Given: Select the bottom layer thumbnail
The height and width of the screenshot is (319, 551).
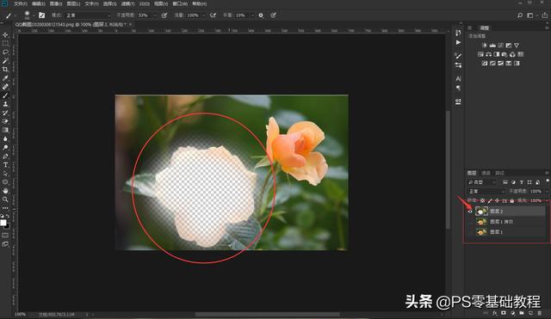Looking at the screenshot, I should pyautogui.click(x=481, y=232).
